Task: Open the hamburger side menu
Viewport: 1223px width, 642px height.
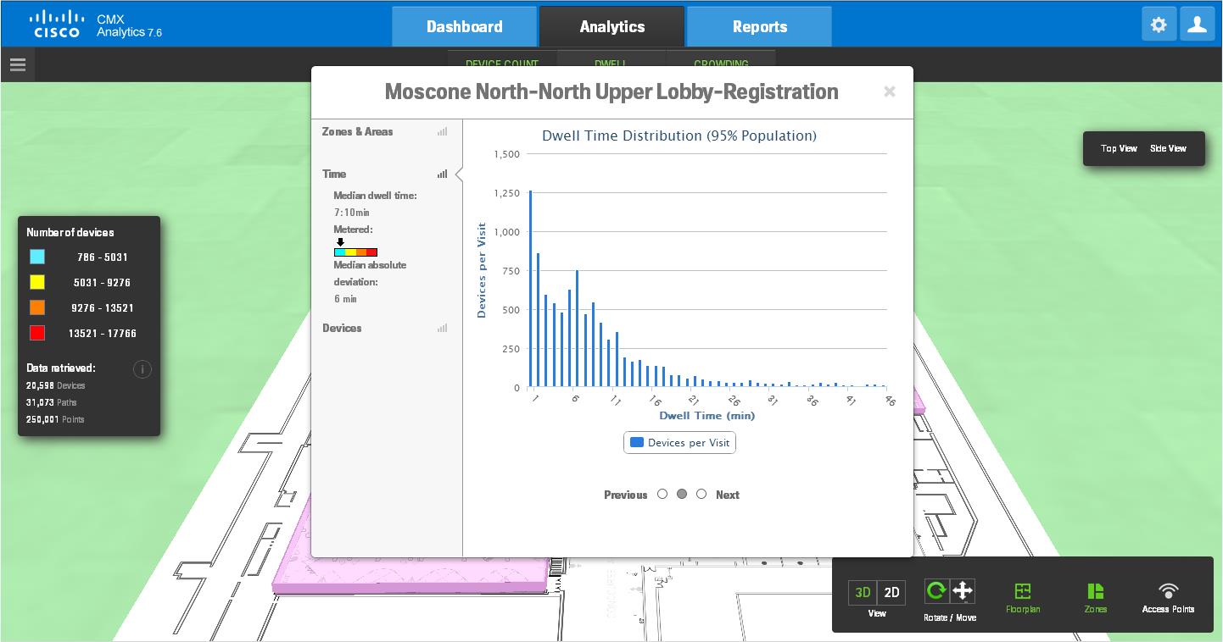Action: pos(18,64)
